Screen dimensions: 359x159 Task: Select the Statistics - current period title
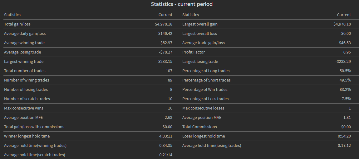tap(182, 4)
